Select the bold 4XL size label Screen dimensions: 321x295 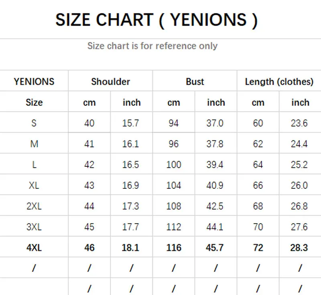34,248
